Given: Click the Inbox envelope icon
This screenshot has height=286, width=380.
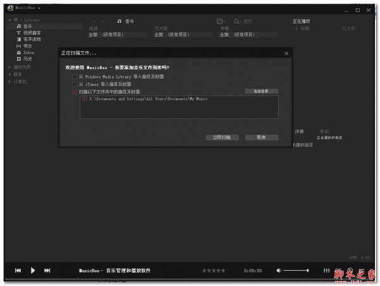Looking at the screenshot, I should 19,53.
